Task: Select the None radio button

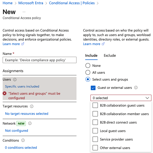Action: (x=88, y=65)
